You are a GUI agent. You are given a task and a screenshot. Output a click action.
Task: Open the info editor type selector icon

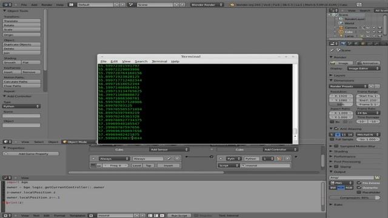[7, 5]
